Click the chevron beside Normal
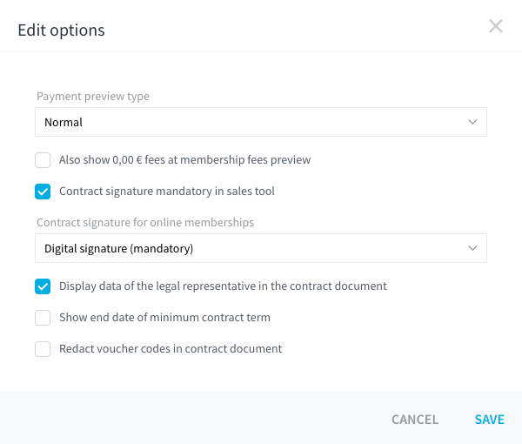The height and width of the screenshot is (444, 522). tap(472, 122)
